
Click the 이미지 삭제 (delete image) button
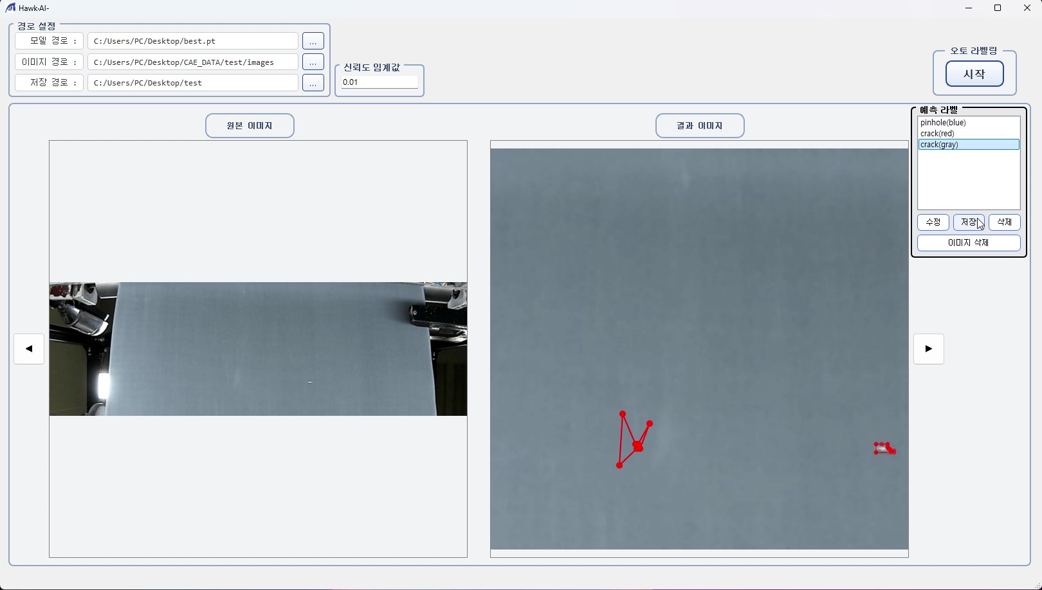[x=969, y=243]
